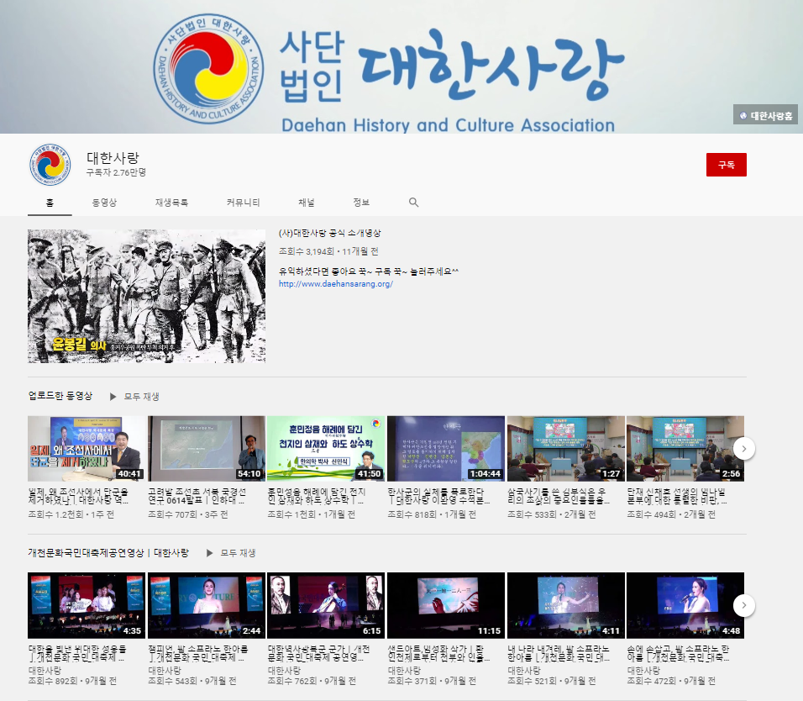Open 개천문화국민대축제공연영상 | 대한사랑 playlist heading
This screenshot has width=803, height=701.
(x=108, y=552)
